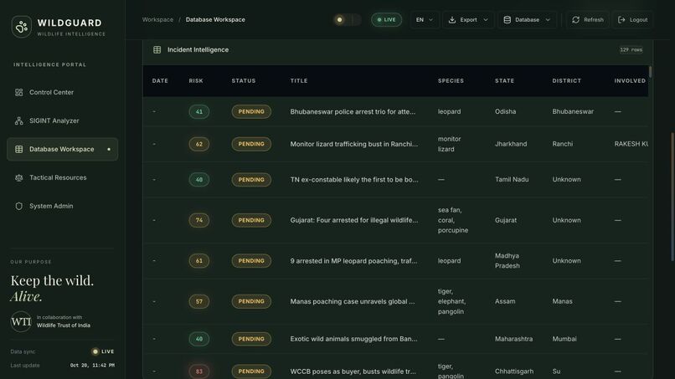Viewport: 675px width, 379px height.
Task: Open 'Exotic wild animals smuggled from Ban' title
Action: coord(353,339)
